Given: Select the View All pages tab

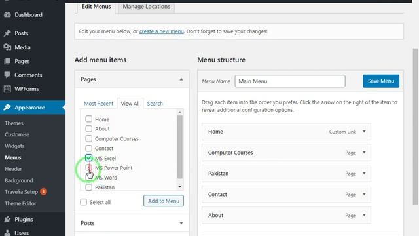Looking at the screenshot, I should [x=130, y=104].
